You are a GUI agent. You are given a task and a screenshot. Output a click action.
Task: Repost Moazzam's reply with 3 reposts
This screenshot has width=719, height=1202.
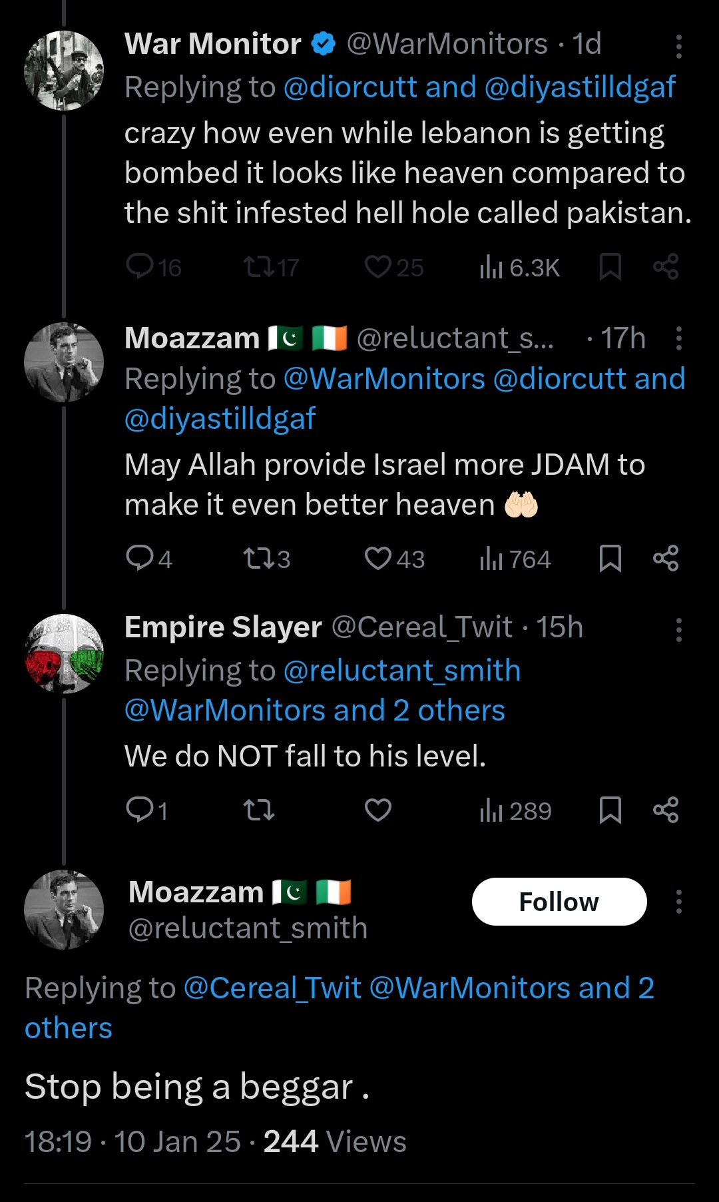point(258,559)
